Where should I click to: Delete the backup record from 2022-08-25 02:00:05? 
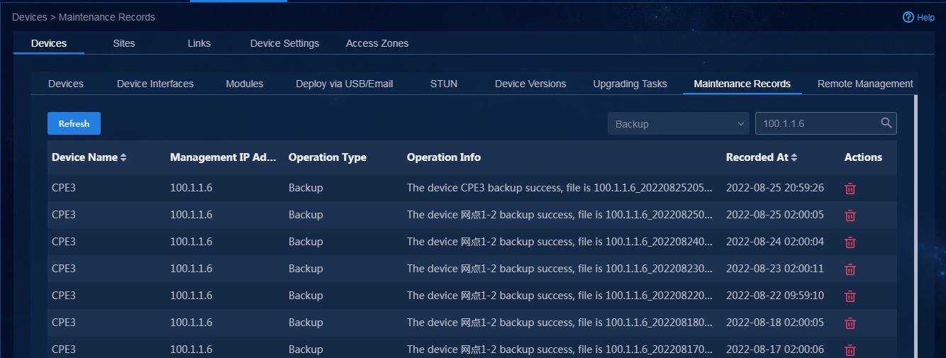coord(850,216)
